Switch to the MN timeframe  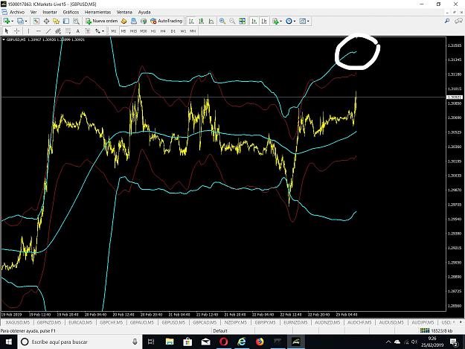(x=193, y=31)
